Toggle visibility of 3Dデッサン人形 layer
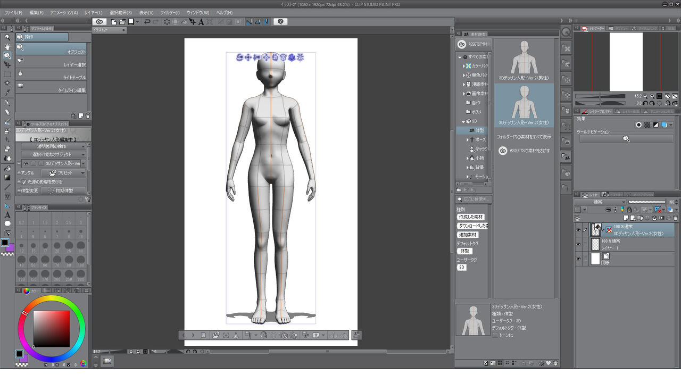Screen dimensions: 681x383 coord(578,230)
